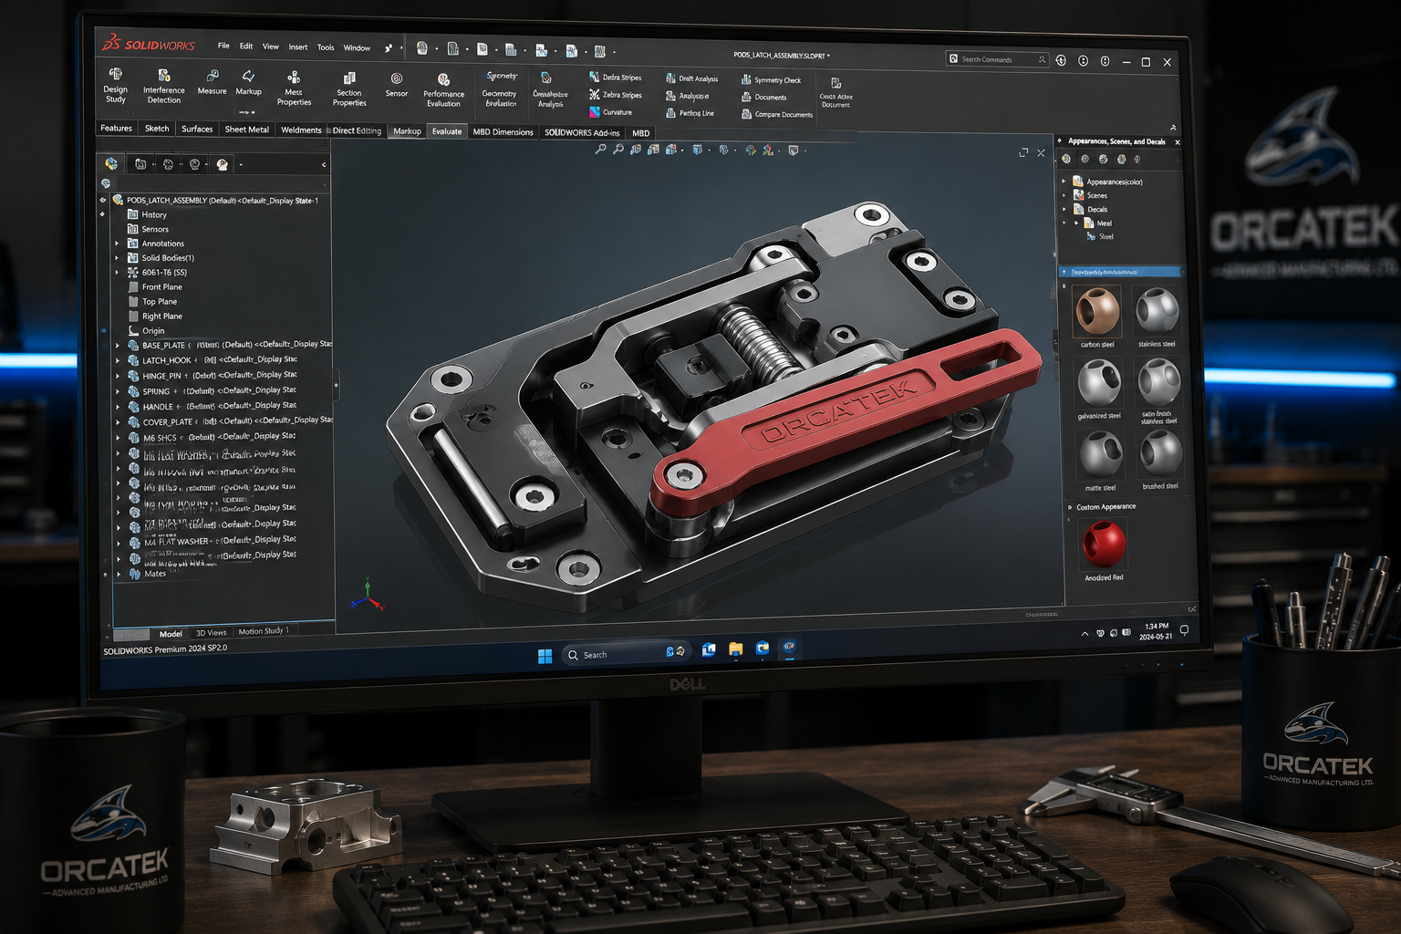Expand the Mates folder
Viewport: 1401px width, 934px height.
tap(119, 575)
